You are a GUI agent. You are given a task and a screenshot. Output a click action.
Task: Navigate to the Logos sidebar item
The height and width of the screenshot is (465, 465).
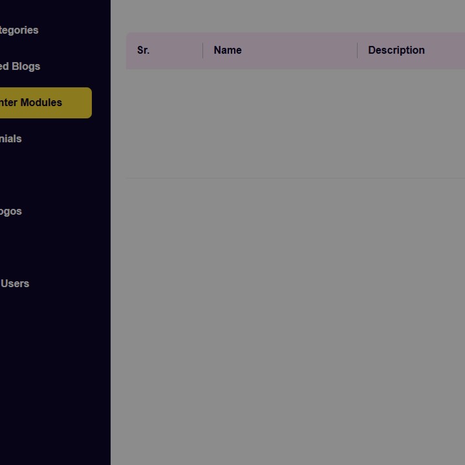[11, 211]
